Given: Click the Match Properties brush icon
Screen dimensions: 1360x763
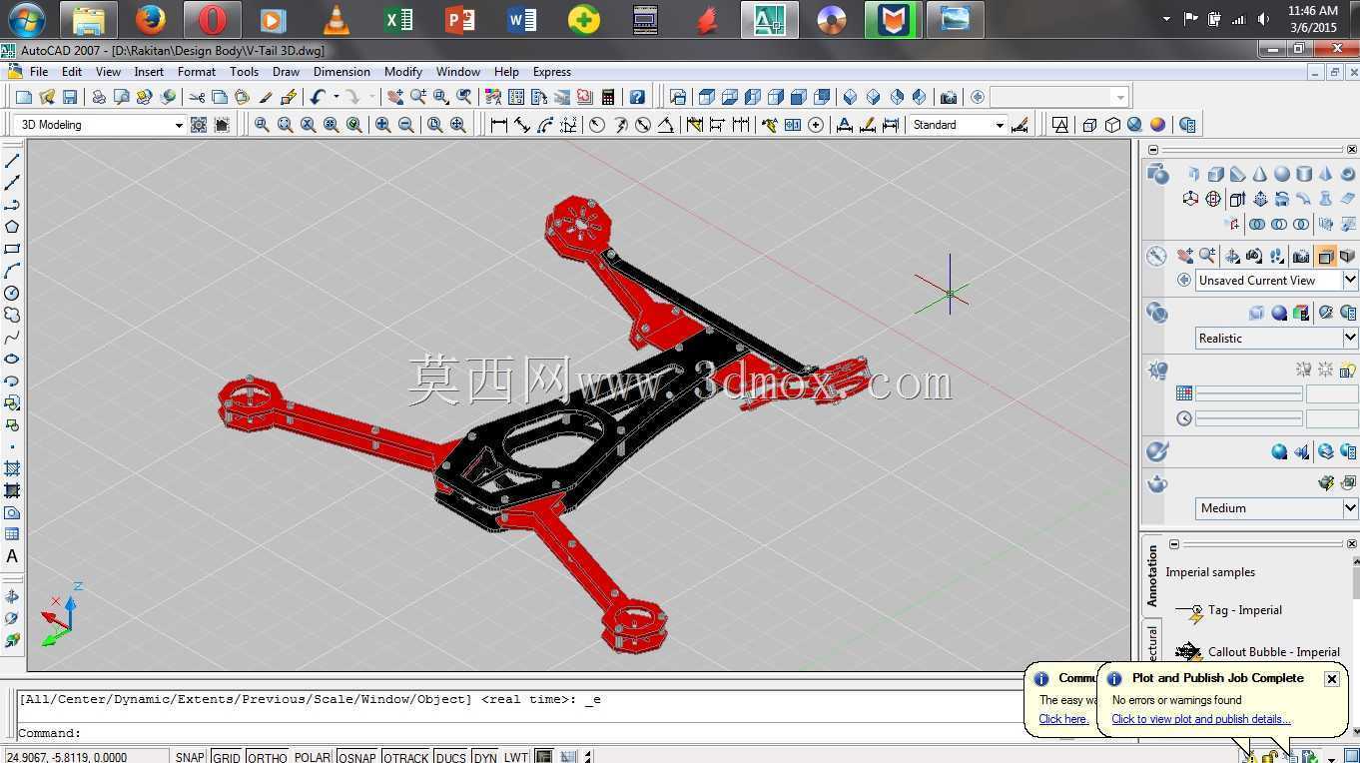Looking at the screenshot, I should pyautogui.click(x=266, y=97).
